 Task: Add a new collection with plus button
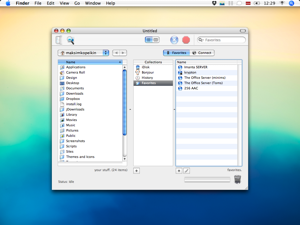[x=137, y=171]
